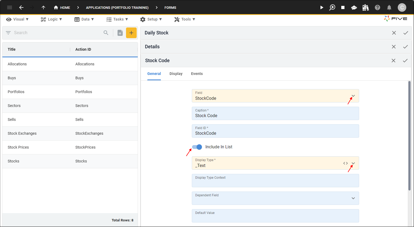Open the debug inspector run icon
This screenshot has height=227, width=414.
(x=332, y=7)
